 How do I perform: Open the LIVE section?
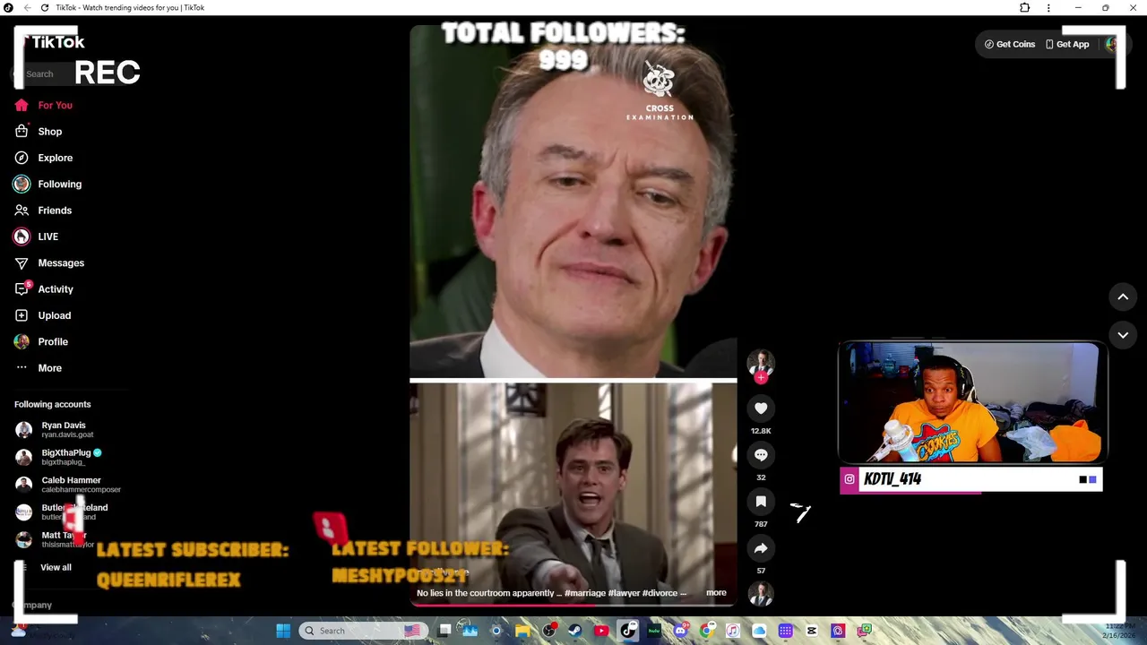pyautogui.click(x=36, y=236)
